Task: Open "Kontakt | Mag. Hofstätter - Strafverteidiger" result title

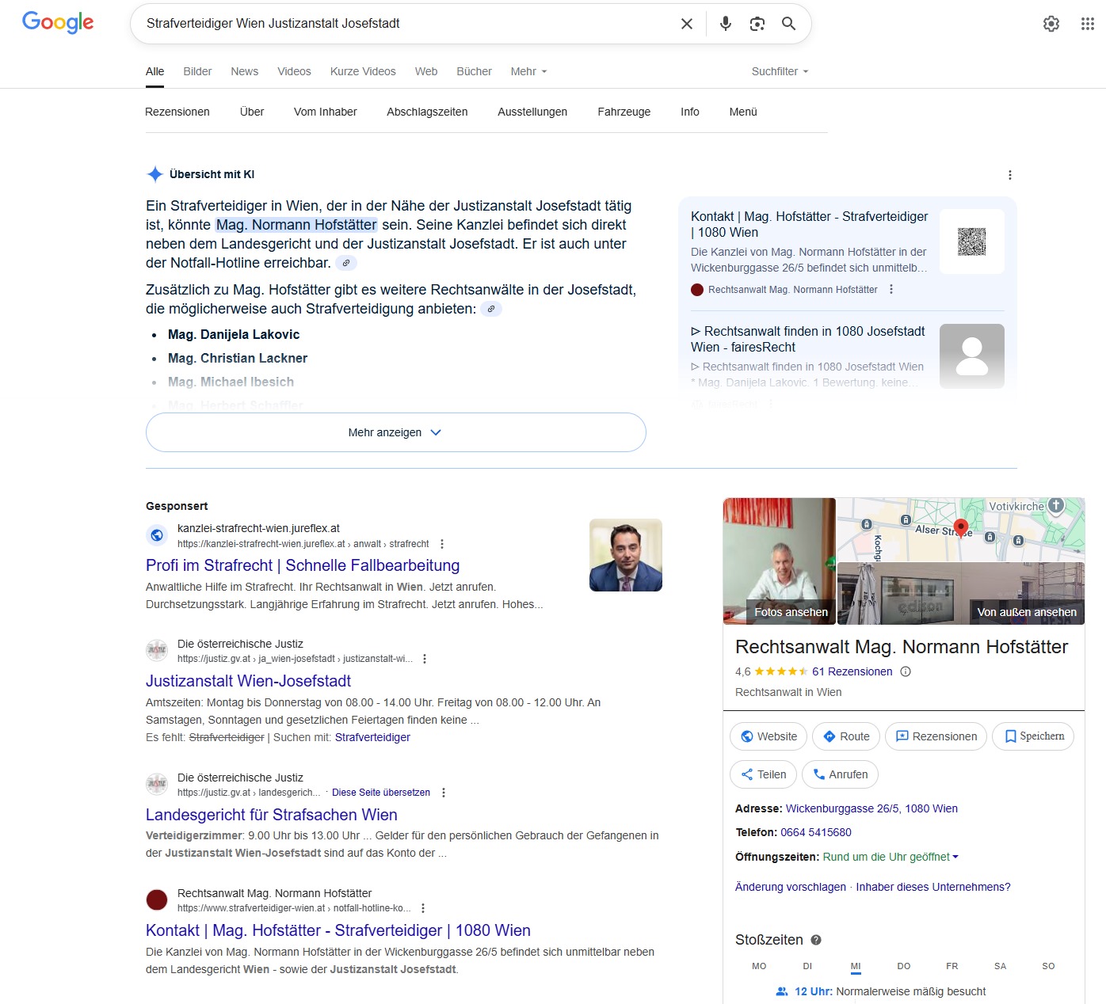Action: coord(338,930)
